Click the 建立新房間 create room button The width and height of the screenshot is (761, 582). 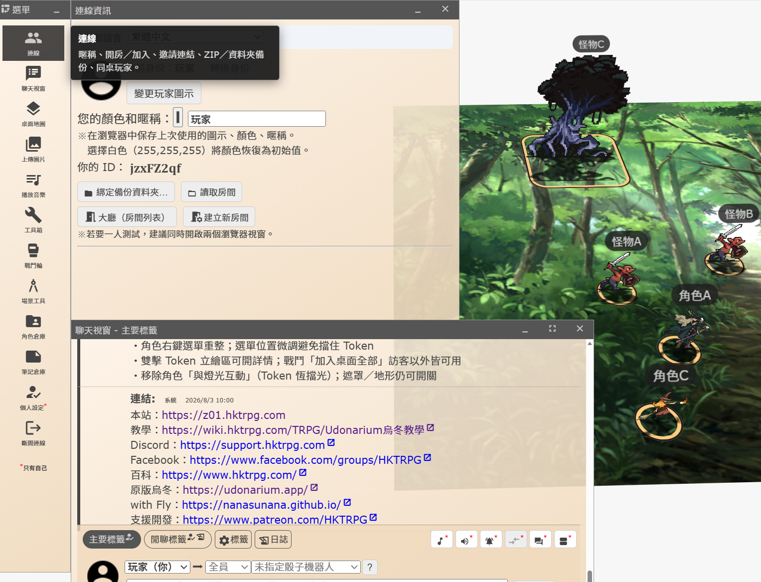click(219, 217)
